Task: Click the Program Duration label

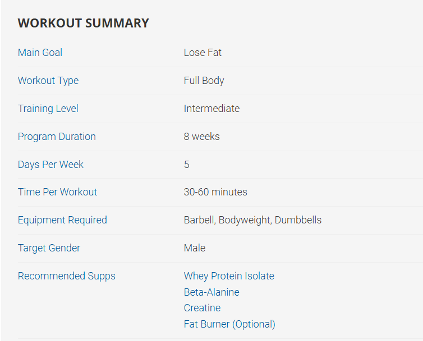Action: [x=57, y=137]
